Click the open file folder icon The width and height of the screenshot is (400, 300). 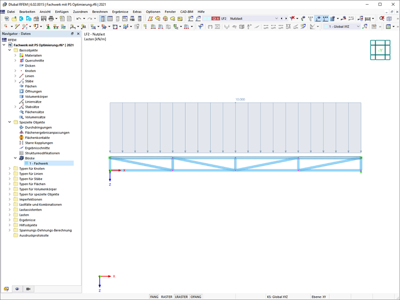point(14,18)
